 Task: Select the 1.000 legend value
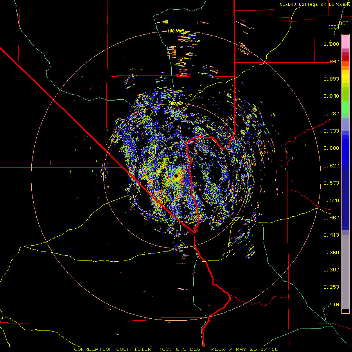(x=331, y=44)
